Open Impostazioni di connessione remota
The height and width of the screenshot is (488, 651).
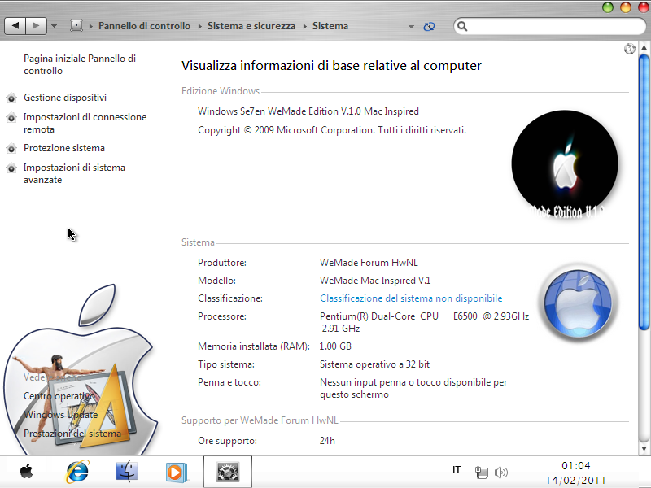point(85,123)
